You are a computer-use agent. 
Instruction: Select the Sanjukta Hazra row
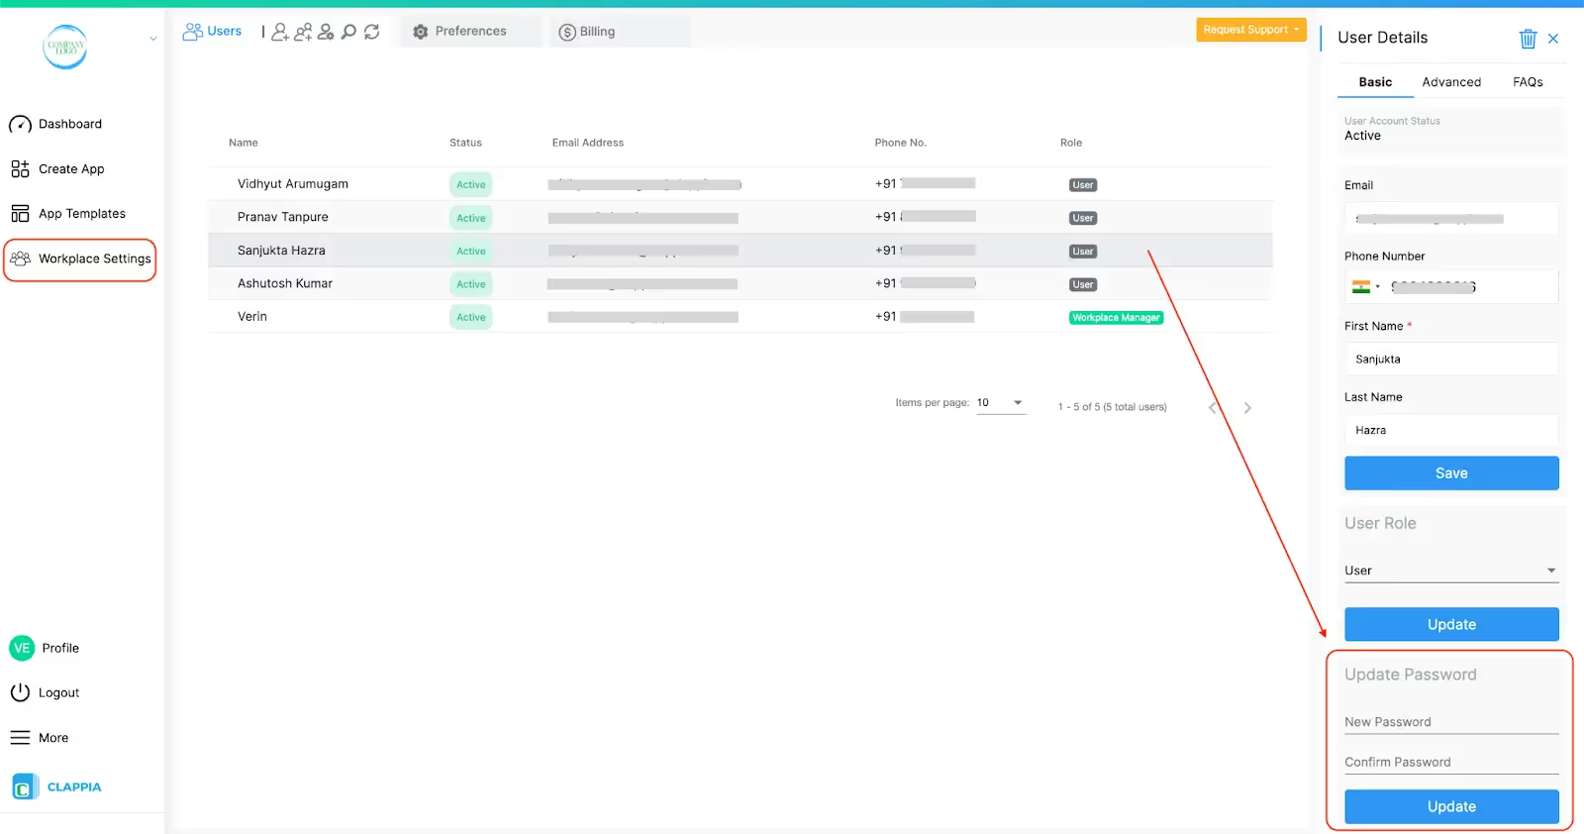click(740, 251)
